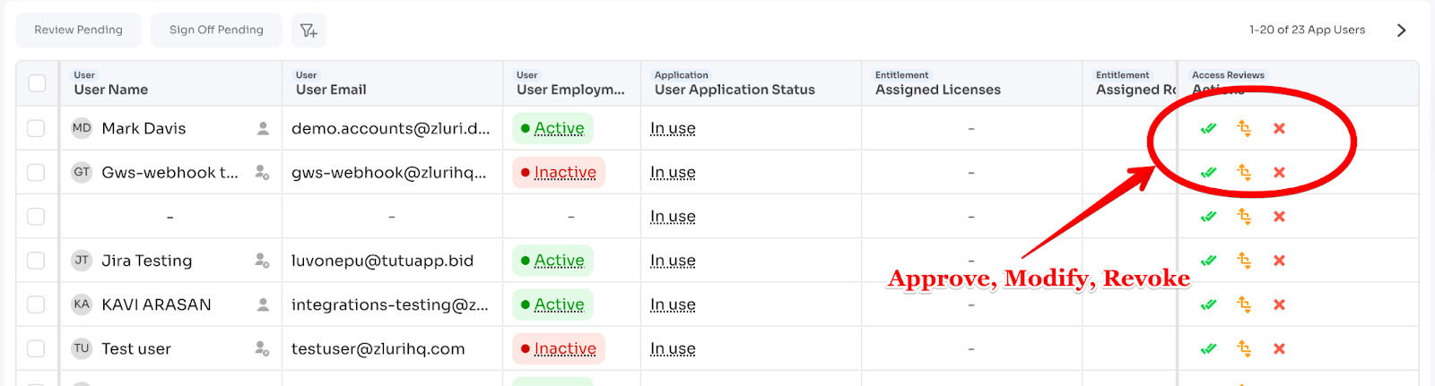Click the User Email column header
Viewport: 1435px width, 386px height.
(x=393, y=83)
